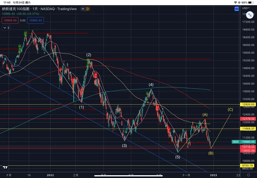
Task: Click the TradingView logo badge
Action: click(5, 167)
